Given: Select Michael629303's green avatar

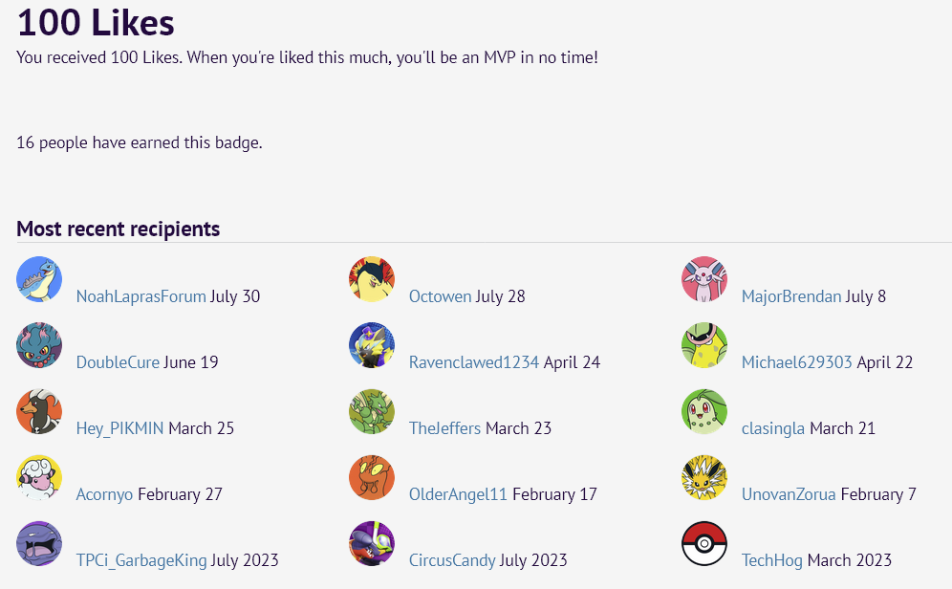Looking at the screenshot, I should tap(704, 345).
